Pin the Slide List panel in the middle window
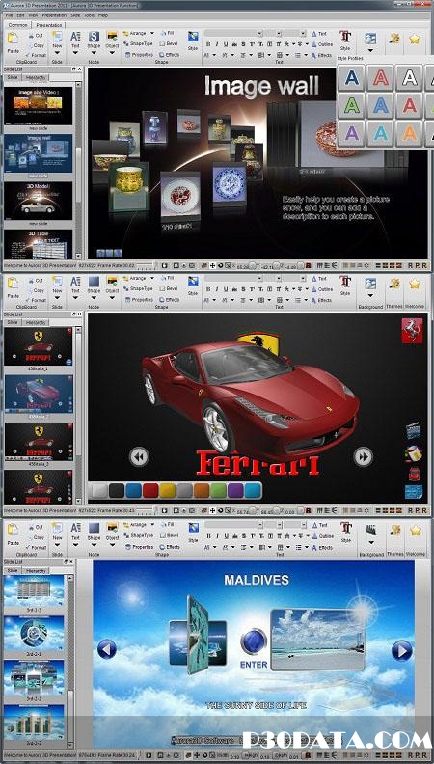The width and height of the screenshot is (434, 764). 73,314
